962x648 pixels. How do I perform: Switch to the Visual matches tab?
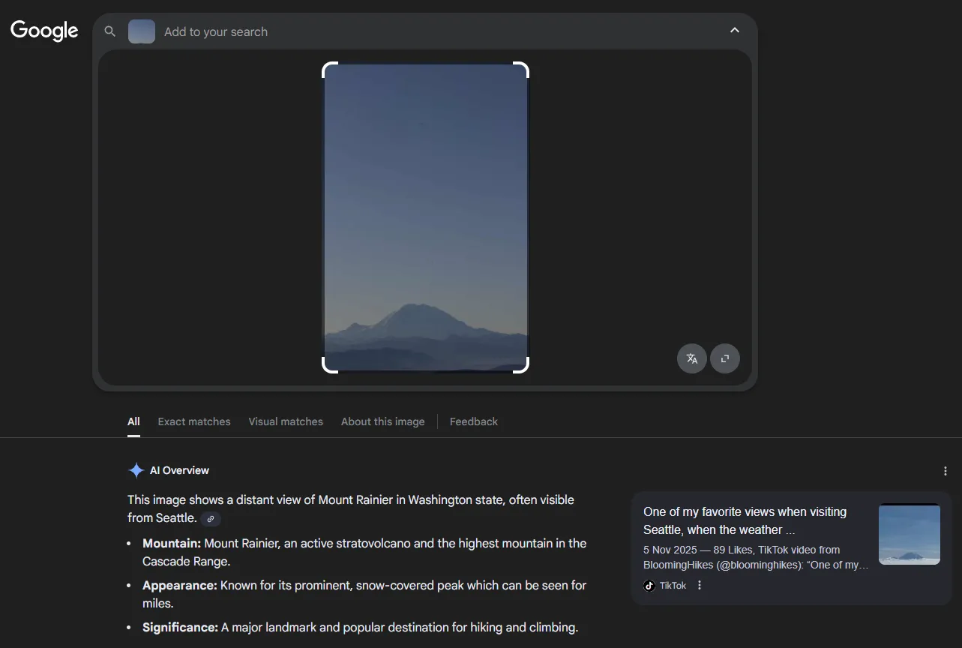[286, 421]
